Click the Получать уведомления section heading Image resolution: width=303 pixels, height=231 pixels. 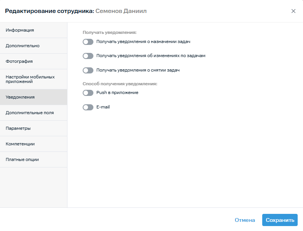pyautogui.click(x=109, y=33)
